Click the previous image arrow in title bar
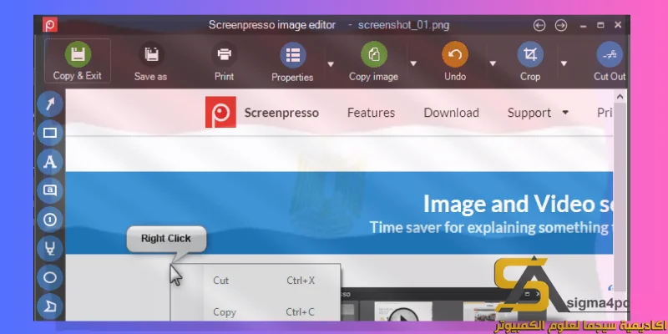Viewport: 668px width, 334px height. 539,26
